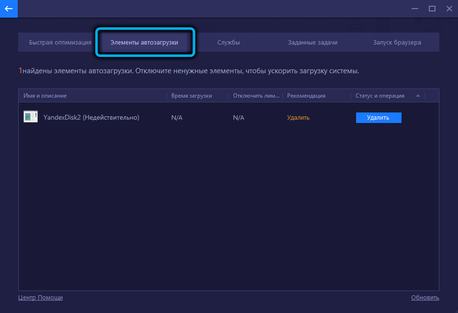Open the Запуск браузера tab
The width and height of the screenshot is (458, 313).
click(397, 42)
